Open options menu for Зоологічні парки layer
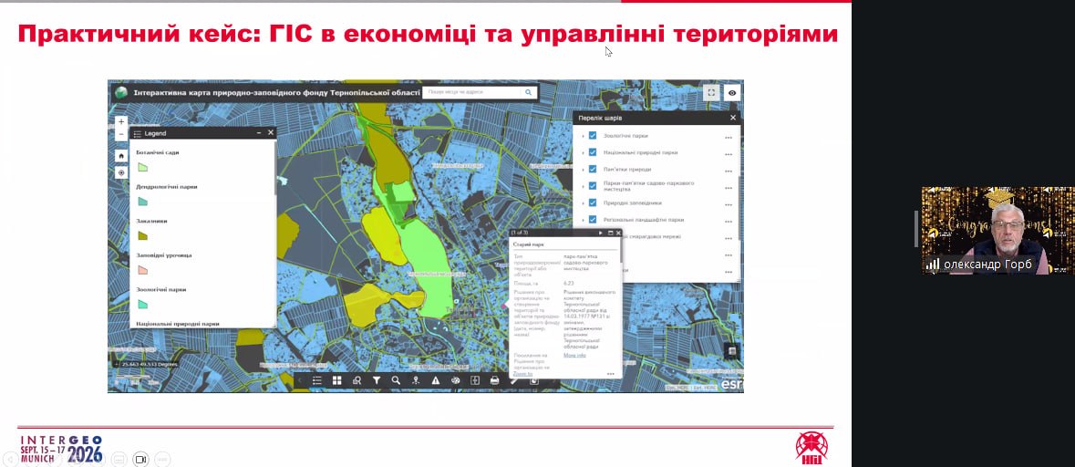This screenshot has width=1075, height=467. point(729,137)
